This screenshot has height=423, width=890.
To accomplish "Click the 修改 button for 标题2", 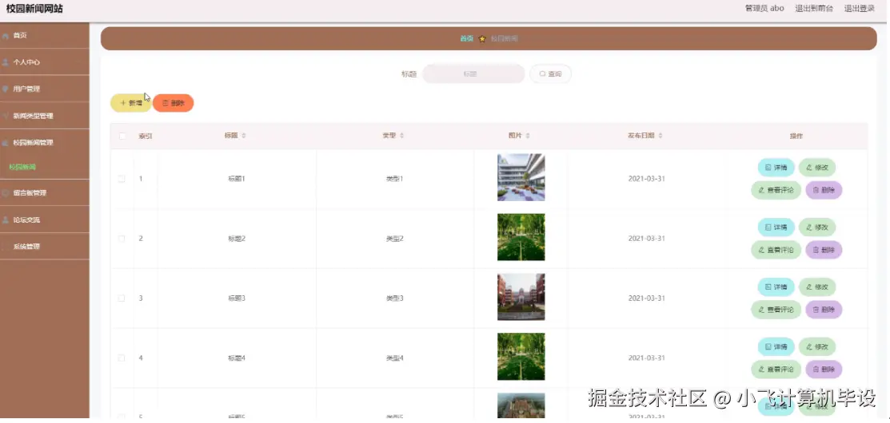I will (x=816, y=227).
